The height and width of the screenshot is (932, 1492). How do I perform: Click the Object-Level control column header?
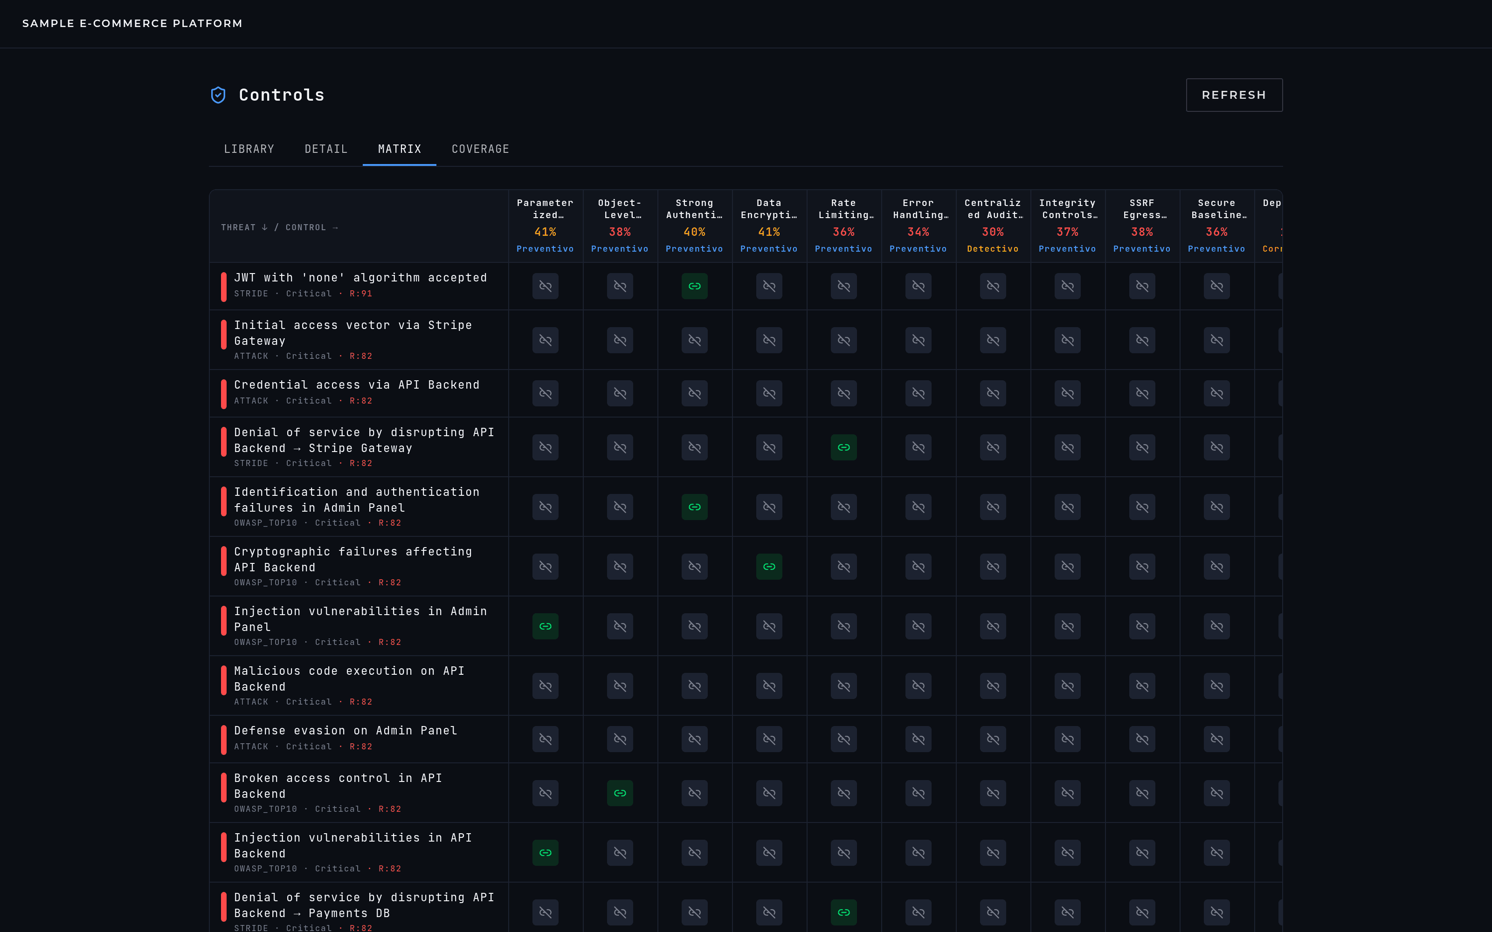(620, 226)
